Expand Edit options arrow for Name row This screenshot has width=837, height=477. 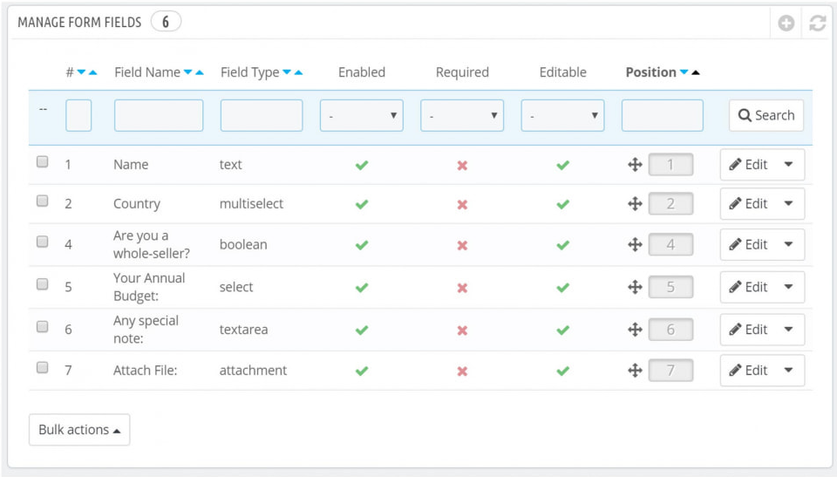pyautogui.click(x=788, y=165)
